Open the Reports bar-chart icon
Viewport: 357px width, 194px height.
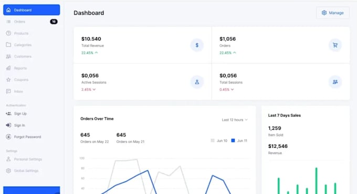click(8, 68)
